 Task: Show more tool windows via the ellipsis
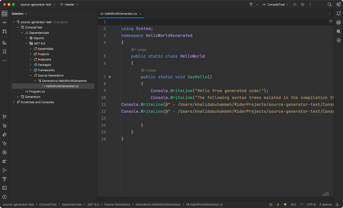[4, 60]
